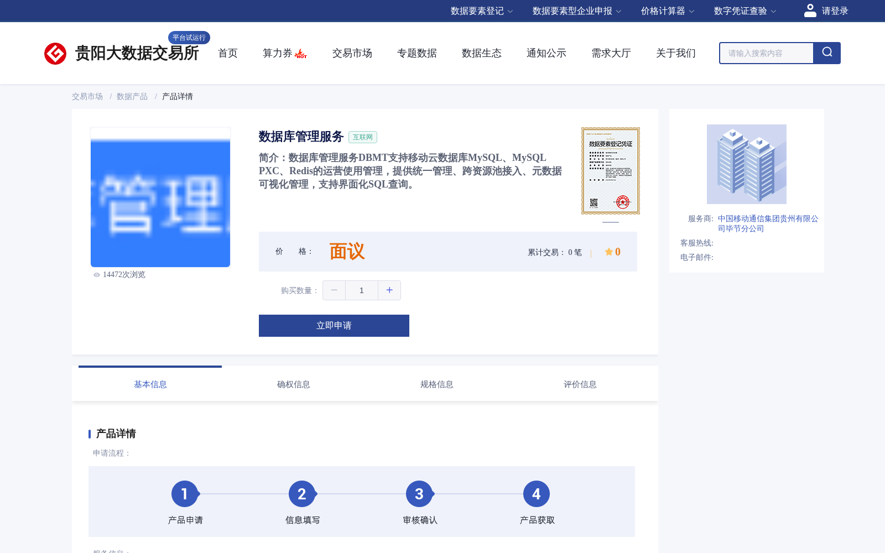Click the 面议 price text
Screen dimensions: 885x553
(347, 252)
